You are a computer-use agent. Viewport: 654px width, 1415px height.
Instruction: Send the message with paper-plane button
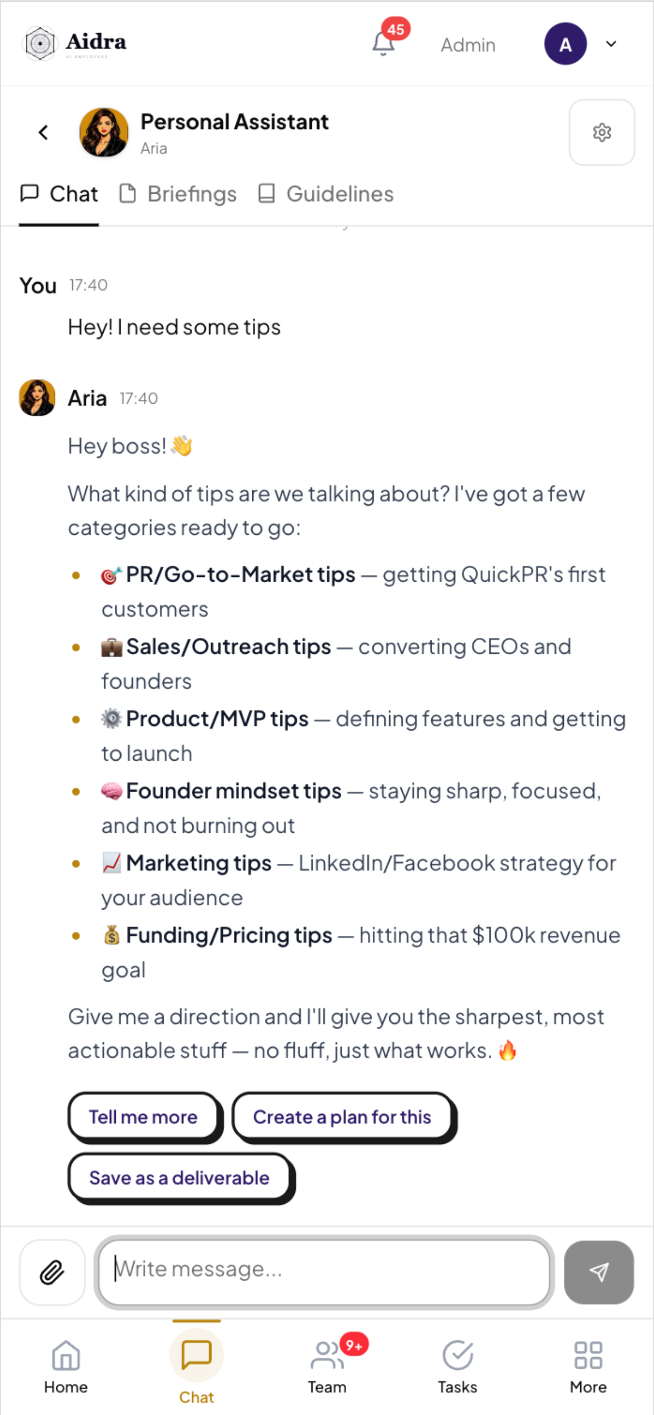(x=599, y=1272)
